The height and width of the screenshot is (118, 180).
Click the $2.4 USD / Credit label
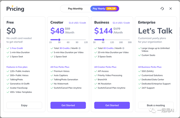pyautogui.click(x=121, y=23)
